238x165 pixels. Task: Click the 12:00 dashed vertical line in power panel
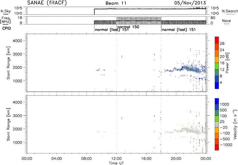point(117,63)
